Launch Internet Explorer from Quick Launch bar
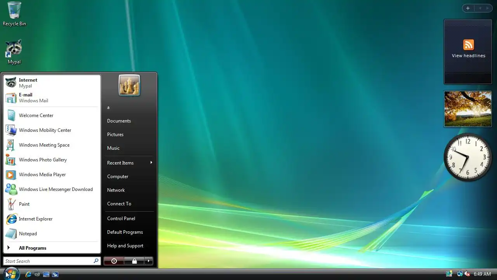Image resolution: width=497 pixels, height=280 pixels. (28, 274)
